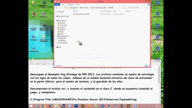
Task: Open the Windows Start button
Action: point(31,106)
